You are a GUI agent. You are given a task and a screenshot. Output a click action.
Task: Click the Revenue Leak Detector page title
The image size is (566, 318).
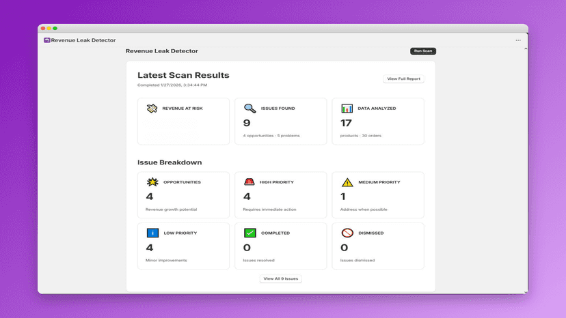(x=162, y=50)
